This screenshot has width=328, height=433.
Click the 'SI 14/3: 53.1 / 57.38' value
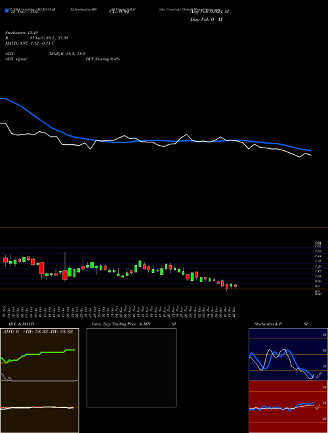[49, 38]
